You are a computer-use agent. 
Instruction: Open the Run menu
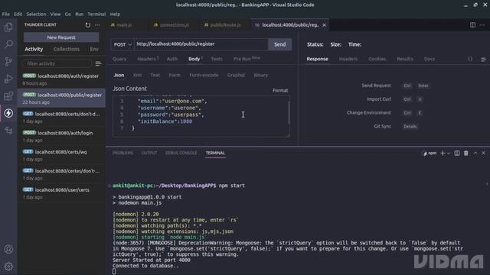pyautogui.click(x=80, y=14)
